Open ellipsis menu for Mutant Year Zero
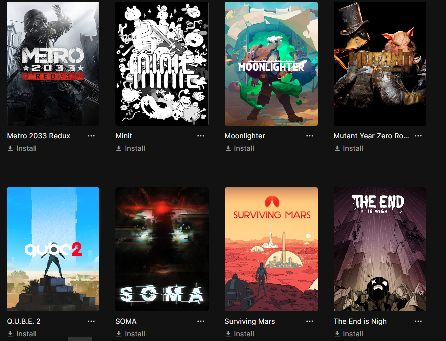Screen dimensions: 446x341 418,136
